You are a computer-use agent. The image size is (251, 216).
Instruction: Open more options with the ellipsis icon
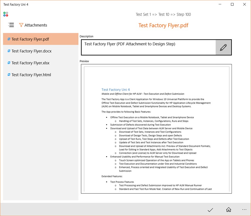coord(244,210)
